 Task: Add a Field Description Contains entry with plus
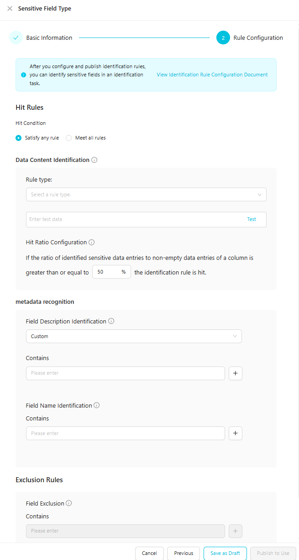pos(235,373)
